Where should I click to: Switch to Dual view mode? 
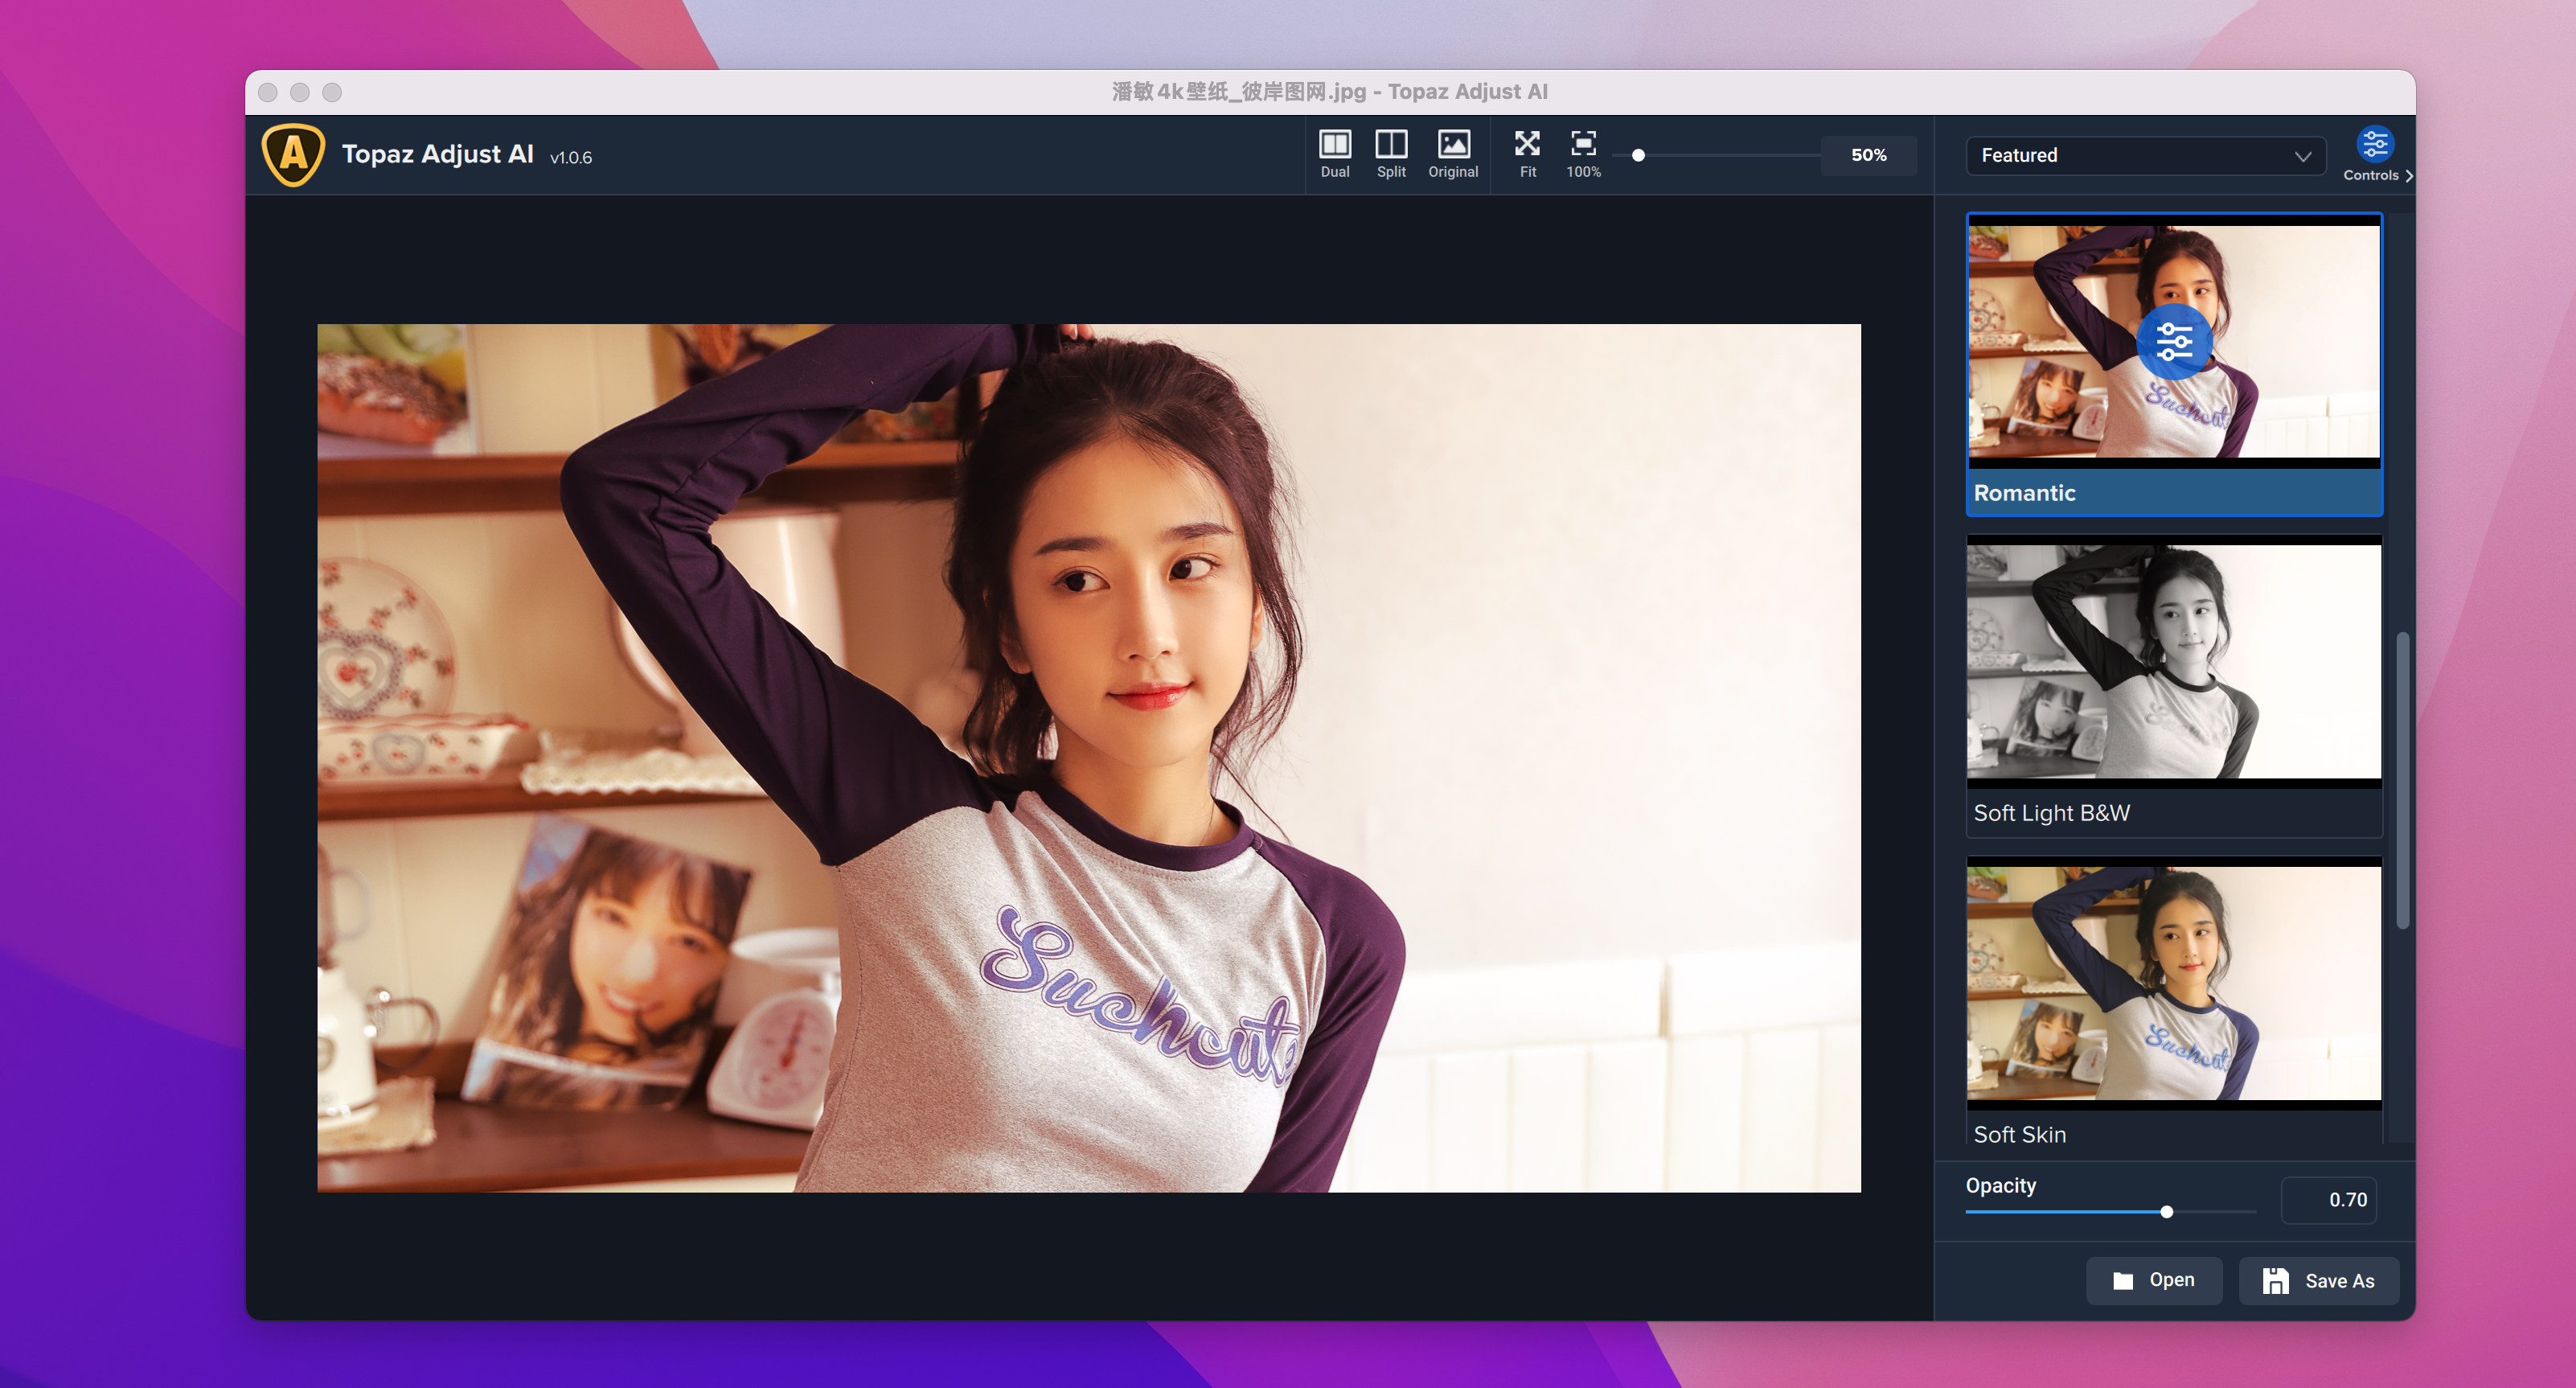click(x=1334, y=153)
